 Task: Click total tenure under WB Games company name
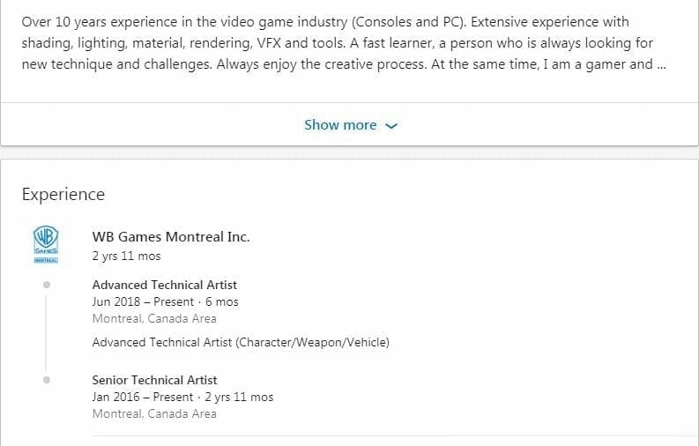[x=126, y=256]
